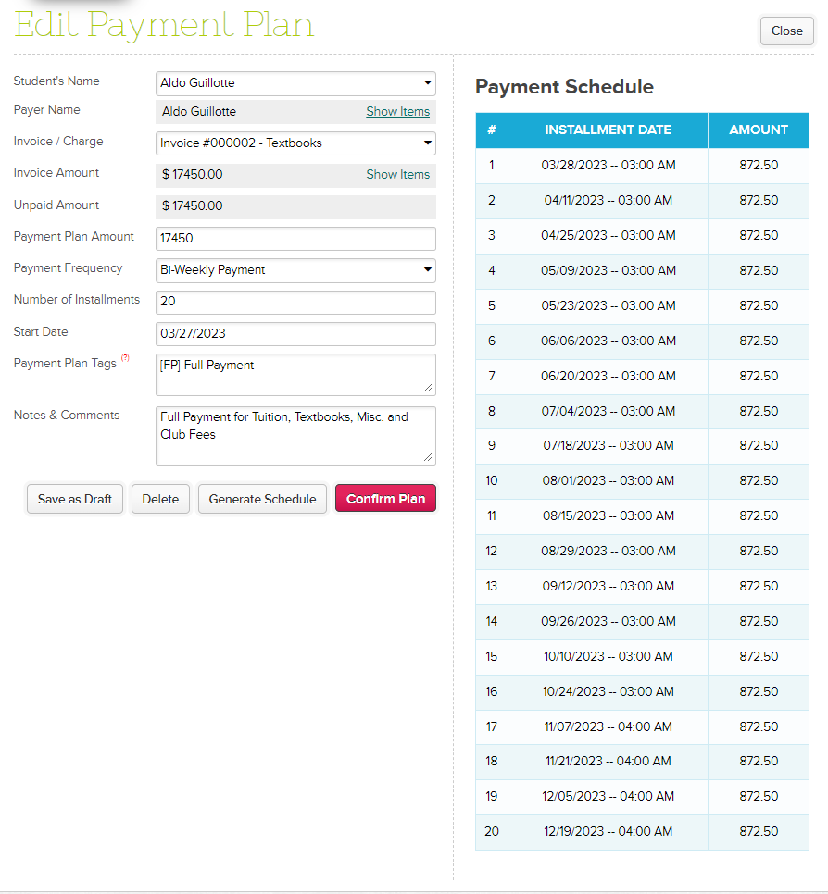Click the Payment Plan Tags text box
This screenshot has width=828, height=894.
pyautogui.click(x=295, y=374)
